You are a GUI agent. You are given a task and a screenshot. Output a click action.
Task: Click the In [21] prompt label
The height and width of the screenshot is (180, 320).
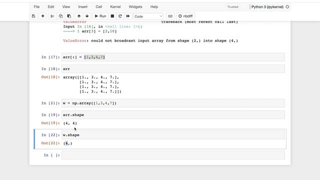(50, 103)
